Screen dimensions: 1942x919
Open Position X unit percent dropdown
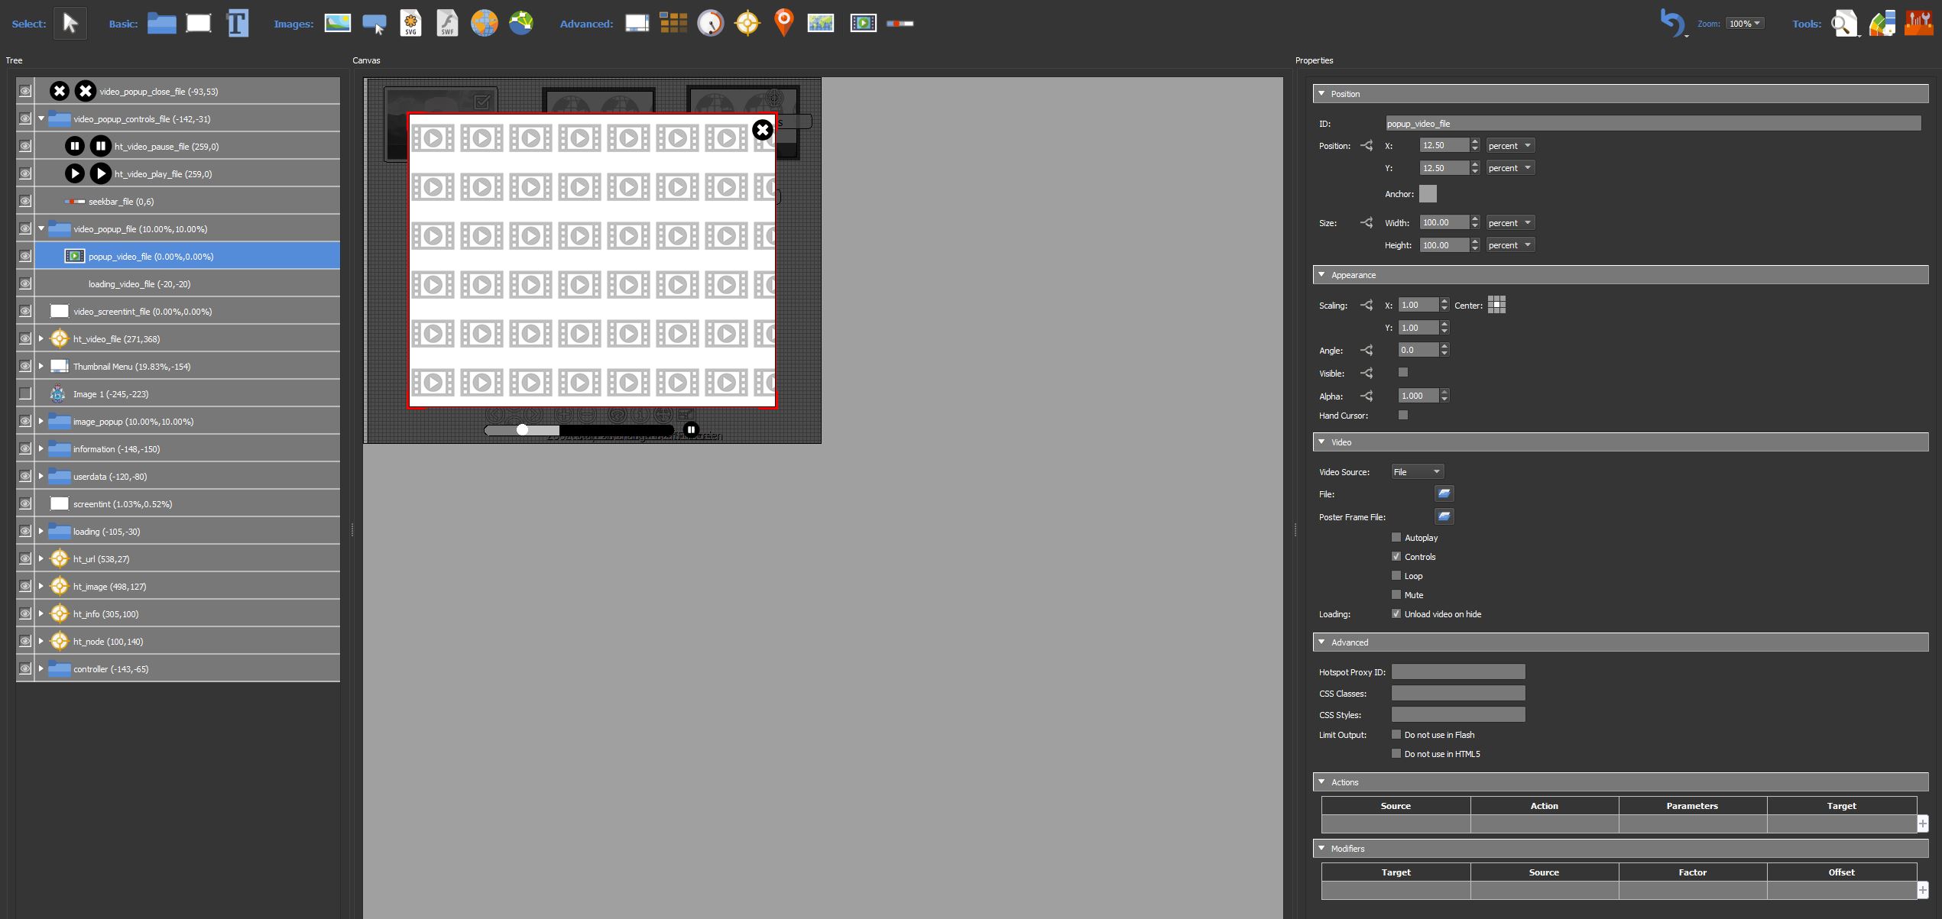tap(1510, 145)
